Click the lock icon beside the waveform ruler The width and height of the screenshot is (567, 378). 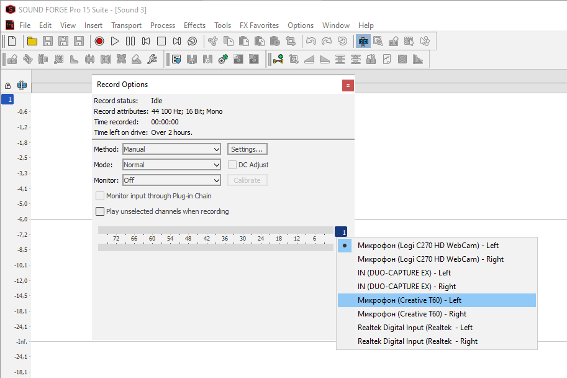[x=7, y=86]
